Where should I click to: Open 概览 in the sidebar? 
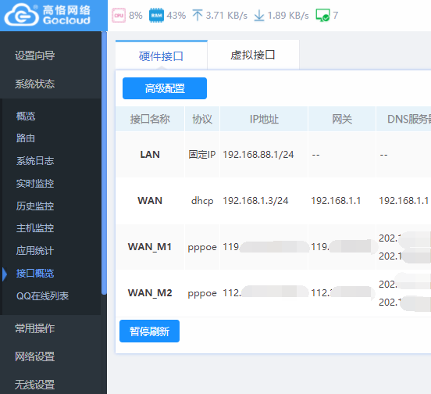(26, 116)
